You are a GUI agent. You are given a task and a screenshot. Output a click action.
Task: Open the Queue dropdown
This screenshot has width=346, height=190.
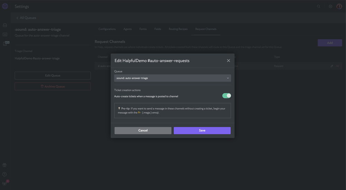pyautogui.click(x=172, y=78)
